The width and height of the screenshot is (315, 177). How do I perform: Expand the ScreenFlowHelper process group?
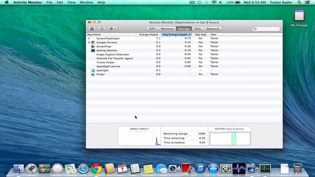pyautogui.click(x=89, y=38)
